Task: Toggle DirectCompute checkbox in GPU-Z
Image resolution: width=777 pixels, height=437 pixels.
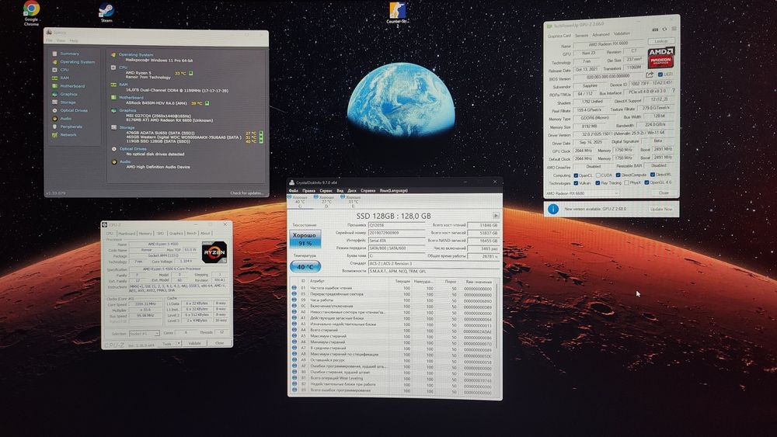Action: pos(618,175)
